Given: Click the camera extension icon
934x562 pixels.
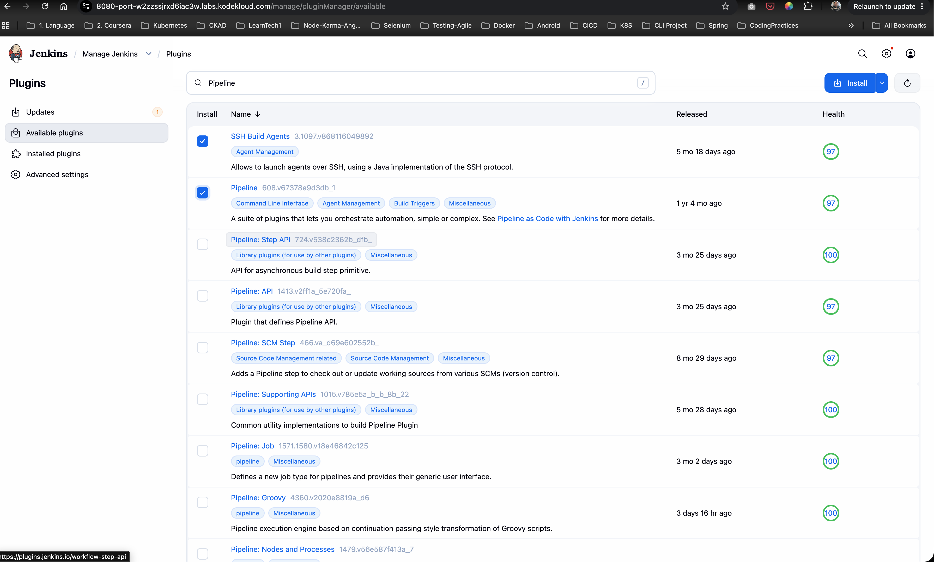Looking at the screenshot, I should tap(751, 7).
